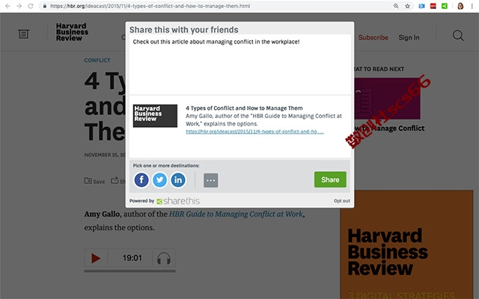
Task: Open the HBR hamburger menu icon
Action: click(23, 34)
